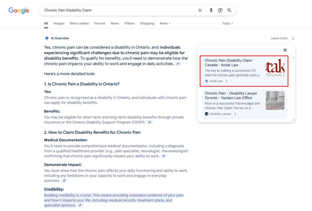
Task: Click inside the search input field
Action: 117,11
